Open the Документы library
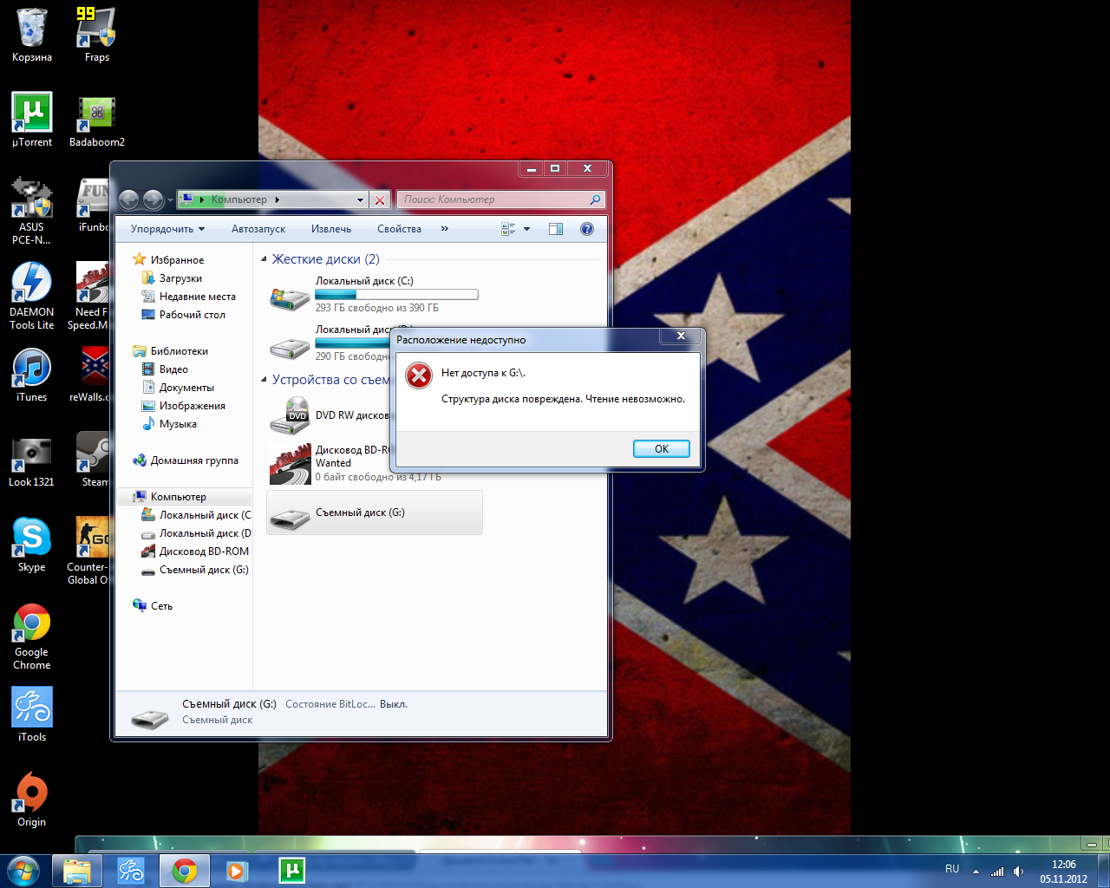The image size is (1110, 888). point(186,388)
